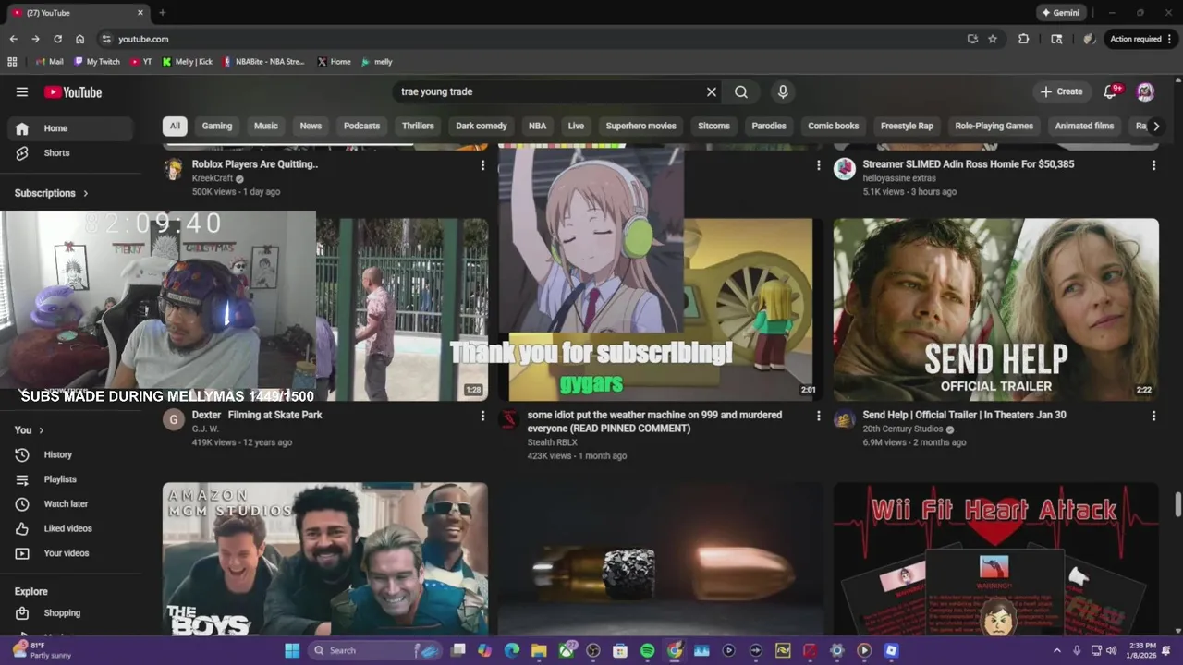Open the Stealth RBLX channel link
The image size is (1183, 665).
553,442
